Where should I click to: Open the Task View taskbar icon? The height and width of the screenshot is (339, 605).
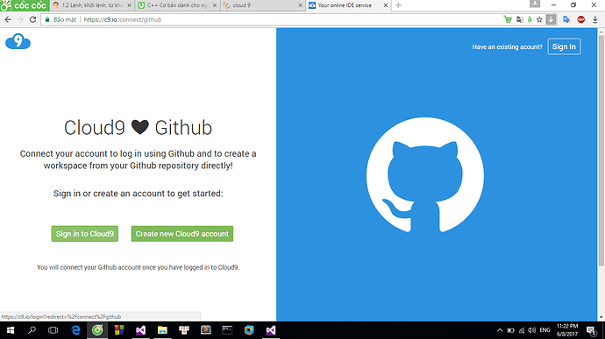coord(53,330)
